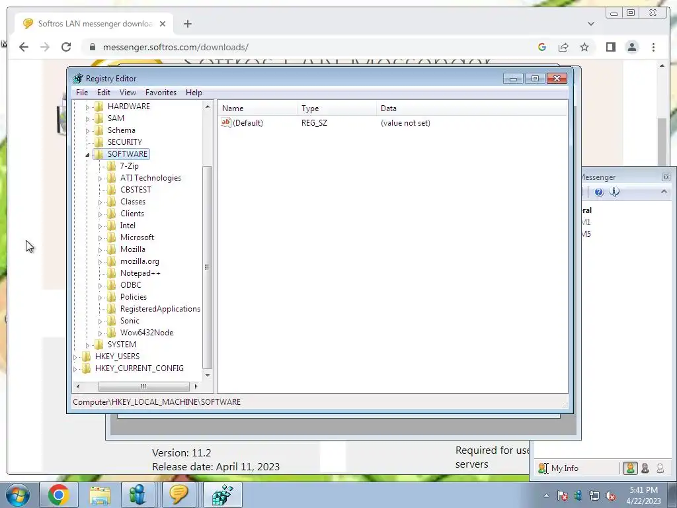Open the Help menu in Registry Editor
This screenshot has width=677, height=508.
[x=194, y=93]
